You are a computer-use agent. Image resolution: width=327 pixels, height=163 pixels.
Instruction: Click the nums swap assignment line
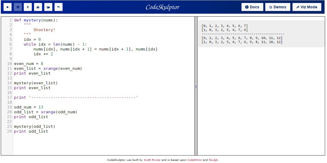point(96,49)
